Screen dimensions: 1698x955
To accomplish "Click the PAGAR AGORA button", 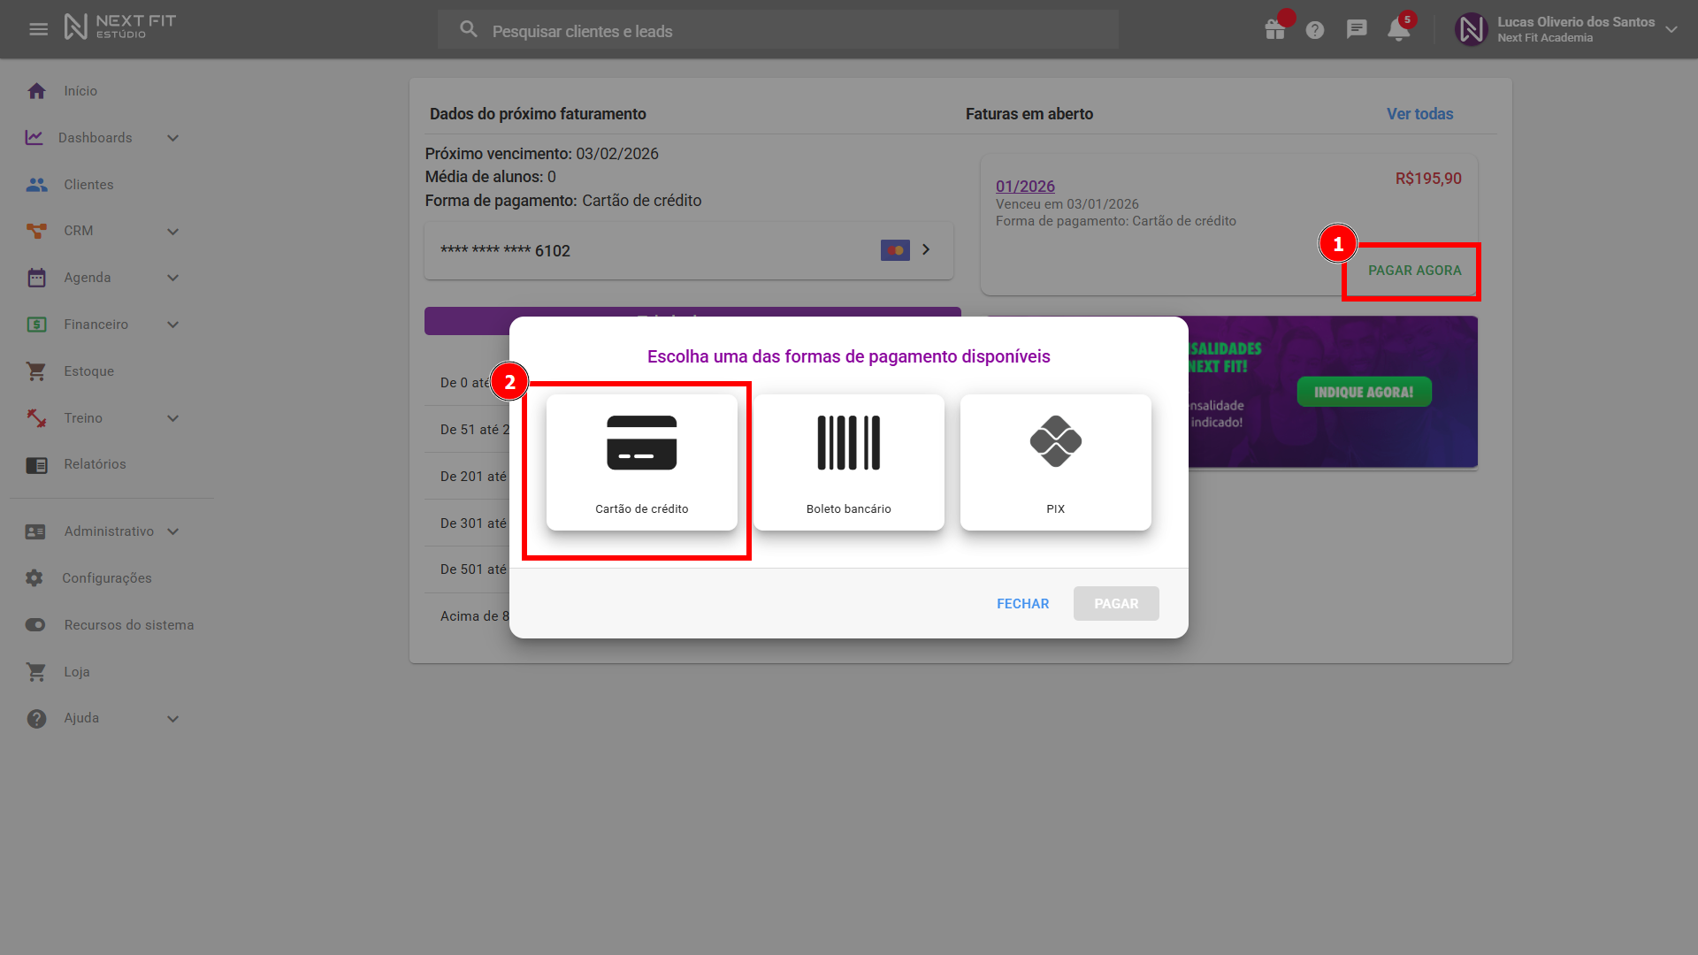I will (x=1414, y=271).
